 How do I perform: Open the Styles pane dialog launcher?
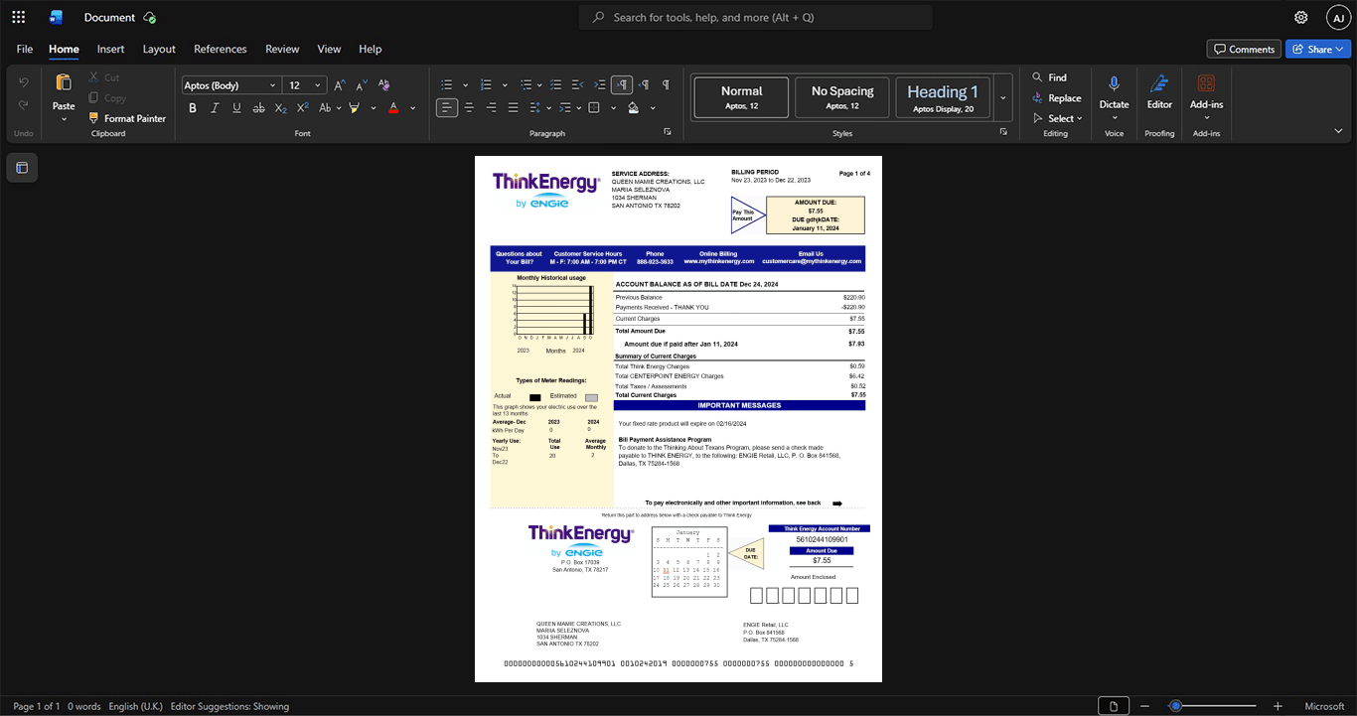1003,132
